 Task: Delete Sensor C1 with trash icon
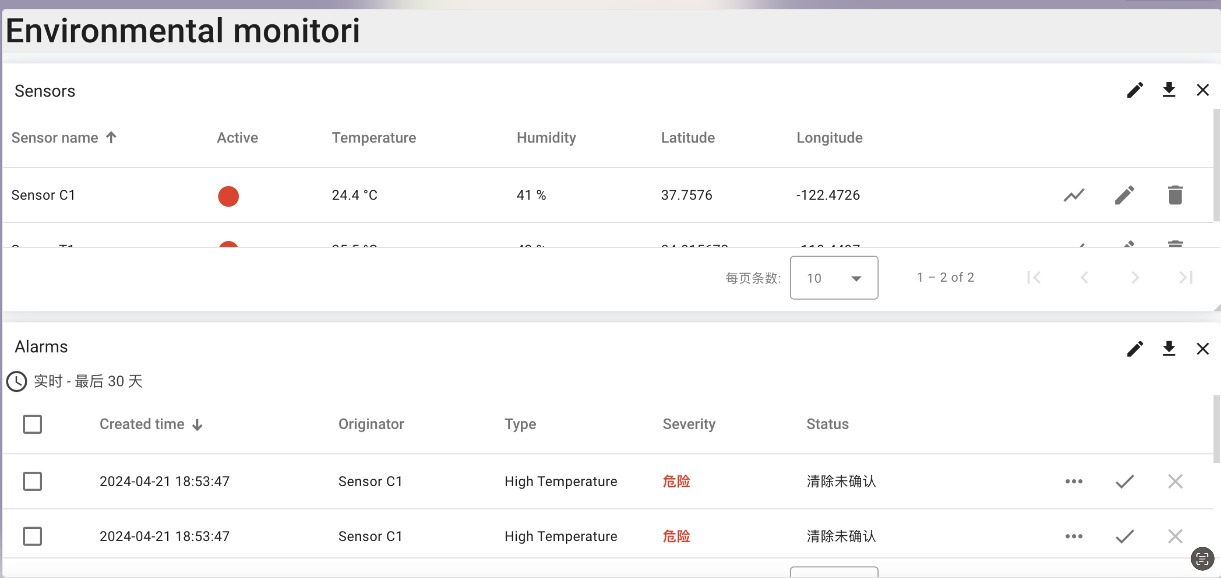(1175, 195)
